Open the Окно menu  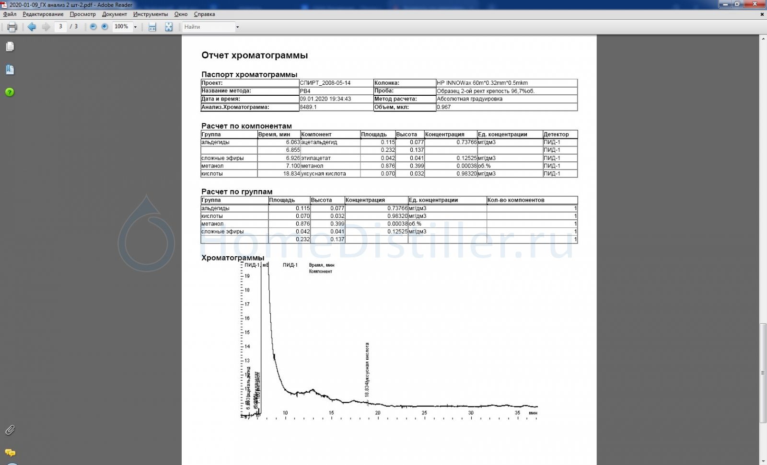181,14
